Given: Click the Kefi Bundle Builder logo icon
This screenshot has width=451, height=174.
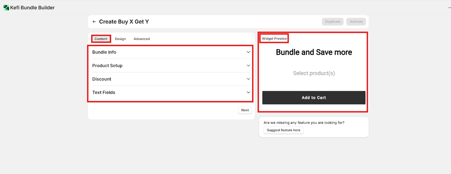Looking at the screenshot, I should coord(6,8).
